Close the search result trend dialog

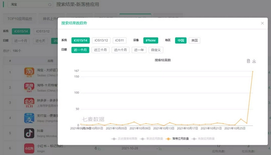point(262,23)
